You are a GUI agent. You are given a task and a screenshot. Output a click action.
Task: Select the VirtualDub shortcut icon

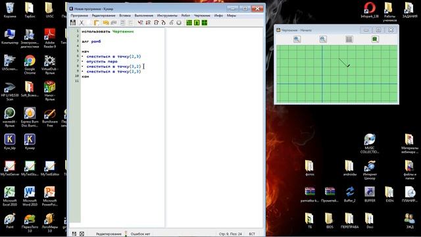pos(50,65)
